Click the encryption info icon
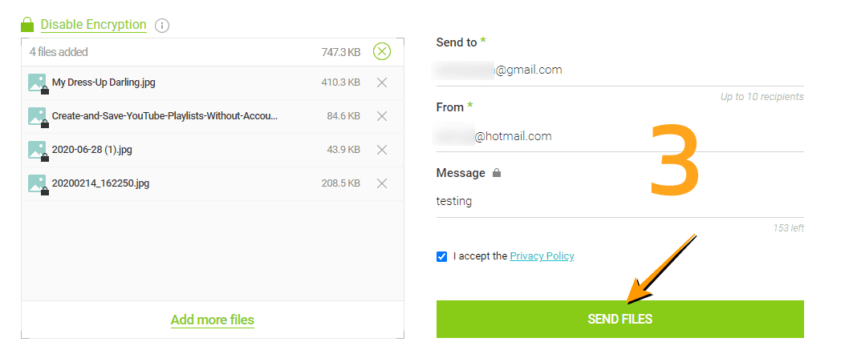This screenshot has height=354, width=841. (162, 26)
